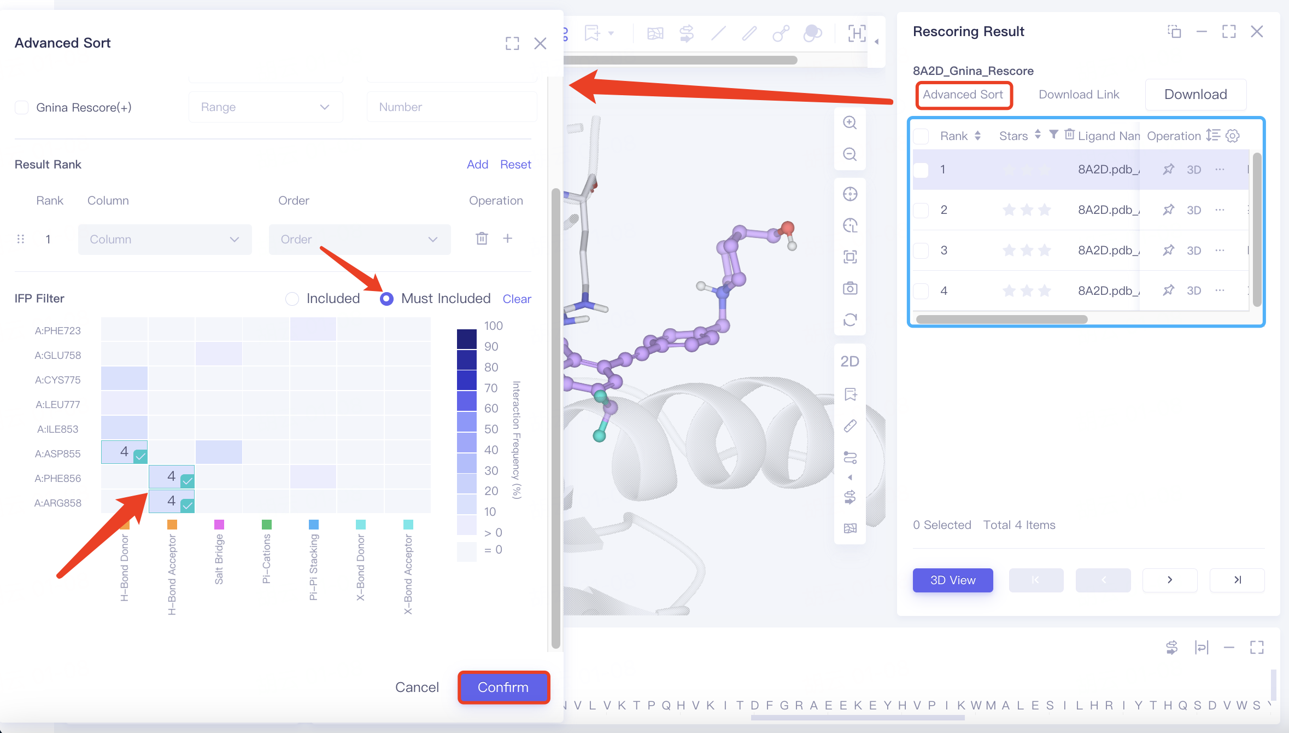
Task: Click the Advanced Sort tab
Action: coord(964,94)
